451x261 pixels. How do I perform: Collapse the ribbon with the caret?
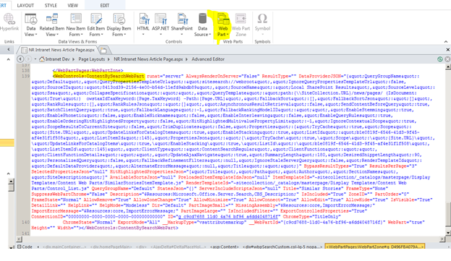(x=446, y=42)
